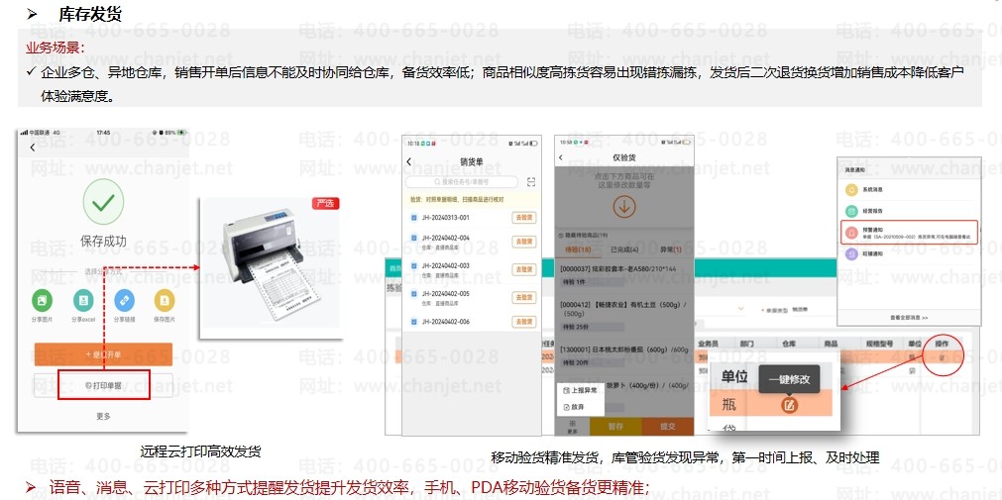Click the orange 继续开单 button

click(x=103, y=354)
